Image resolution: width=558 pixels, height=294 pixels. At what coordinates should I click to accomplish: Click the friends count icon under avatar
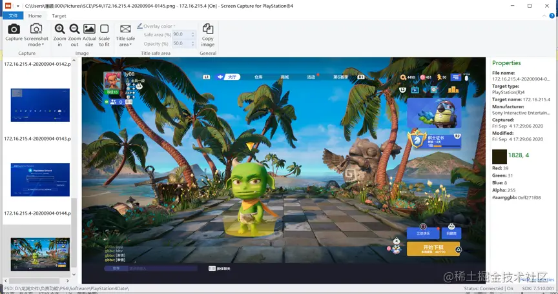point(113,102)
